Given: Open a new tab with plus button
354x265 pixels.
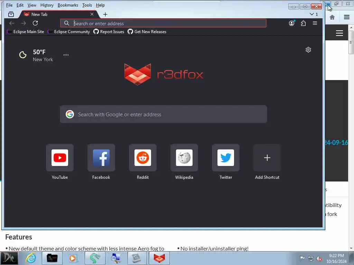Looking at the screenshot, I should 105,14.
